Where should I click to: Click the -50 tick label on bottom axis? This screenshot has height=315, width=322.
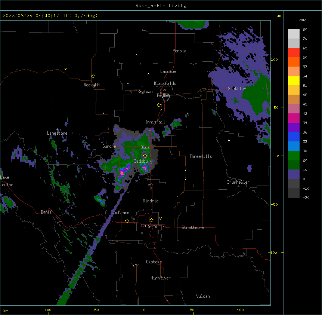tap(96, 310)
